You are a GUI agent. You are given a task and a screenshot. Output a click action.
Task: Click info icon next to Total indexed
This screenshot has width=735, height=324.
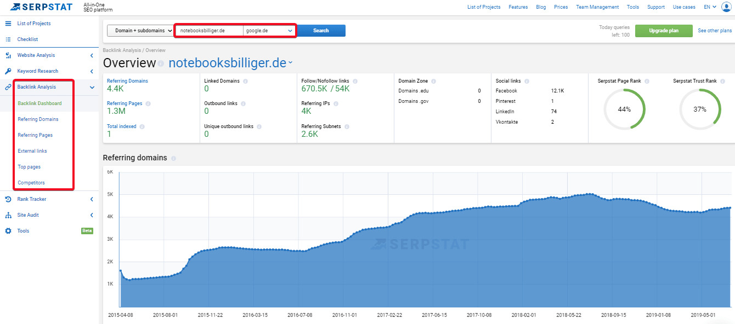(142, 126)
